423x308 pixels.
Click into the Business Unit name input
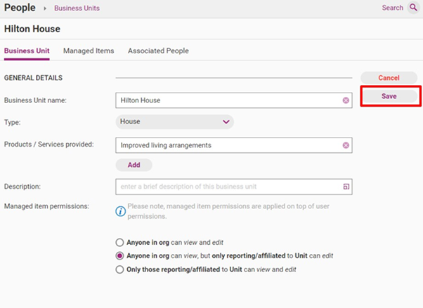(225, 100)
